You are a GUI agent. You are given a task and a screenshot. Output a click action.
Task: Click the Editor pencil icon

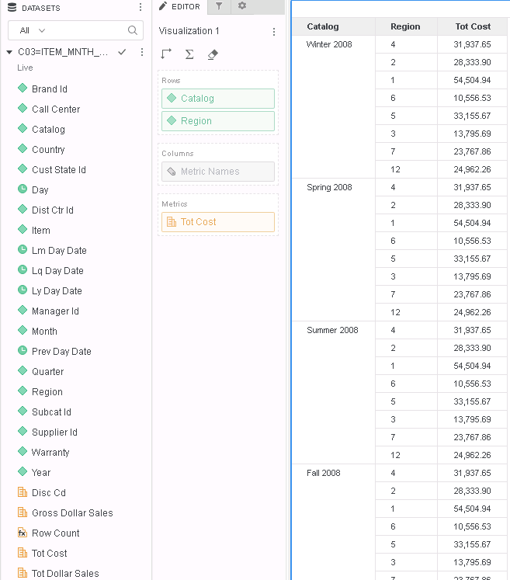coord(163,6)
